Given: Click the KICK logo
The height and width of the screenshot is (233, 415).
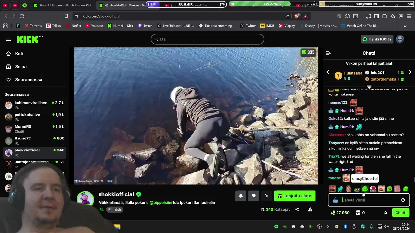Looking at the screenshot, I should (x=30, y=39).
